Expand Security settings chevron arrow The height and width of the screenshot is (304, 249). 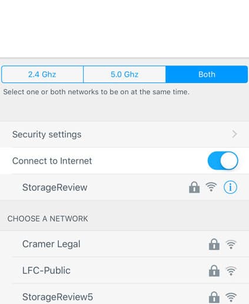point(234,134)
